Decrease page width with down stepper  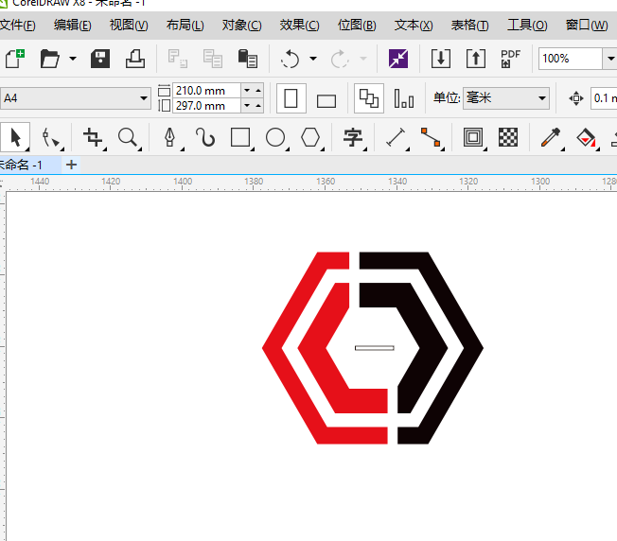click(247, 91)
